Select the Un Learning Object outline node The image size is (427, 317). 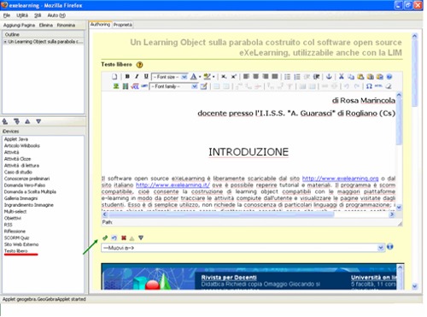coord(44,42)
